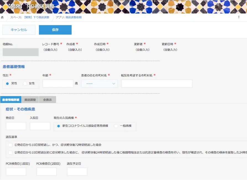
Task: Check the first 退院基準 checkbox
Action: [x=10, y=145]
